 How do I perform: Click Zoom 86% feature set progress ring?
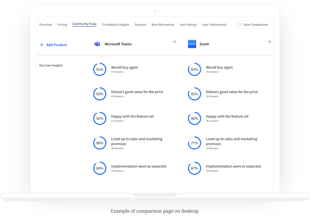tap(194, 119)
